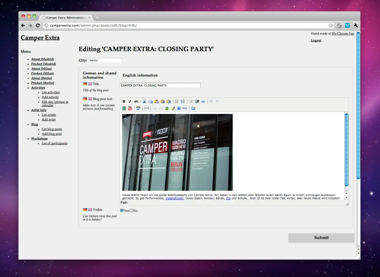Open the Artist Info section
Viewport: 380px width, 277px height.
click(x=39, y=110)
